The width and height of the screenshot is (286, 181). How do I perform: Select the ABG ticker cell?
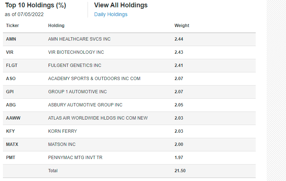(x=11, y=105)
